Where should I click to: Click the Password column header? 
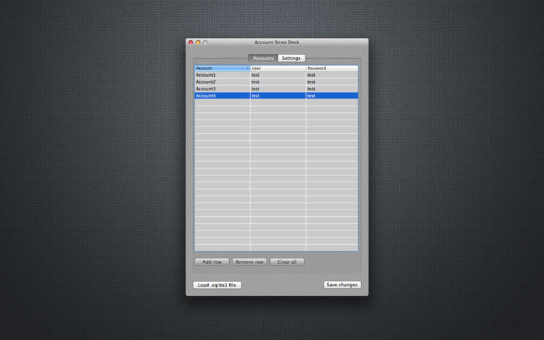(332, 69)
